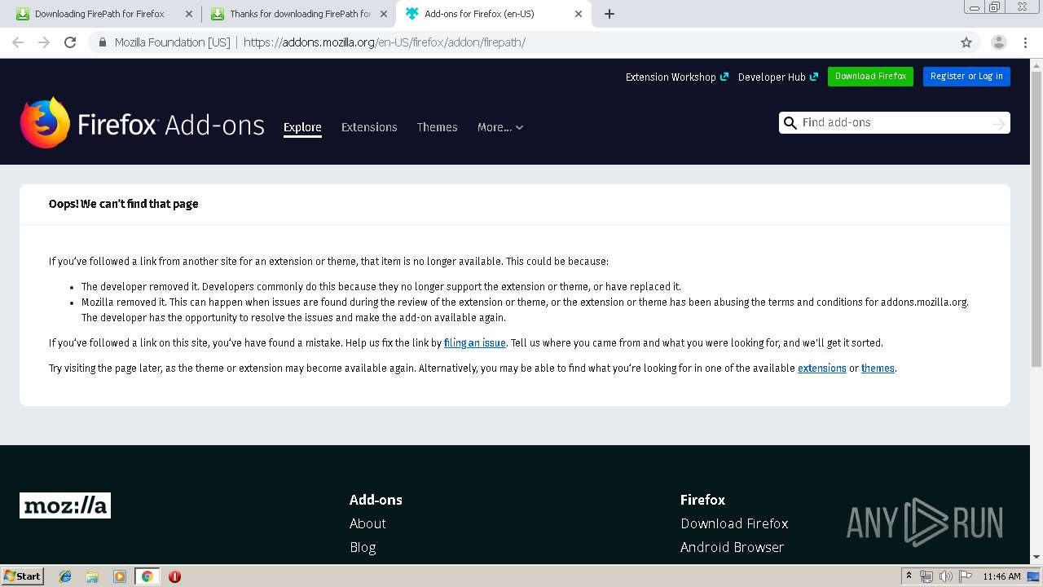The image size is (1043, 587).
Task: Follow the 'themes' link in the text
Action: pos(878,369)
